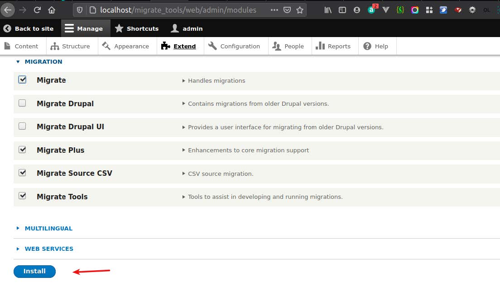Click the blue bird extension icon
This screenshot has width=500, height=296.
click(443, 10)
